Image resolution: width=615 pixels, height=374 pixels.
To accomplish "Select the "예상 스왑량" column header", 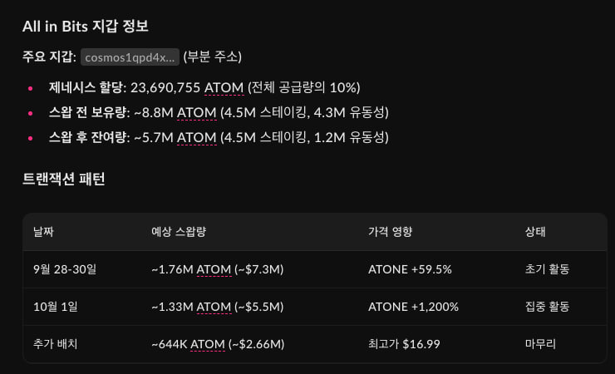I will [180, 232].
